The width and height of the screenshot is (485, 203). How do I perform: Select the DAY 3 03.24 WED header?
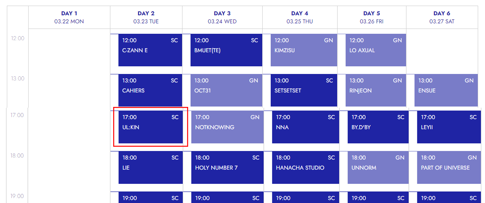click(x=222, y=17)
